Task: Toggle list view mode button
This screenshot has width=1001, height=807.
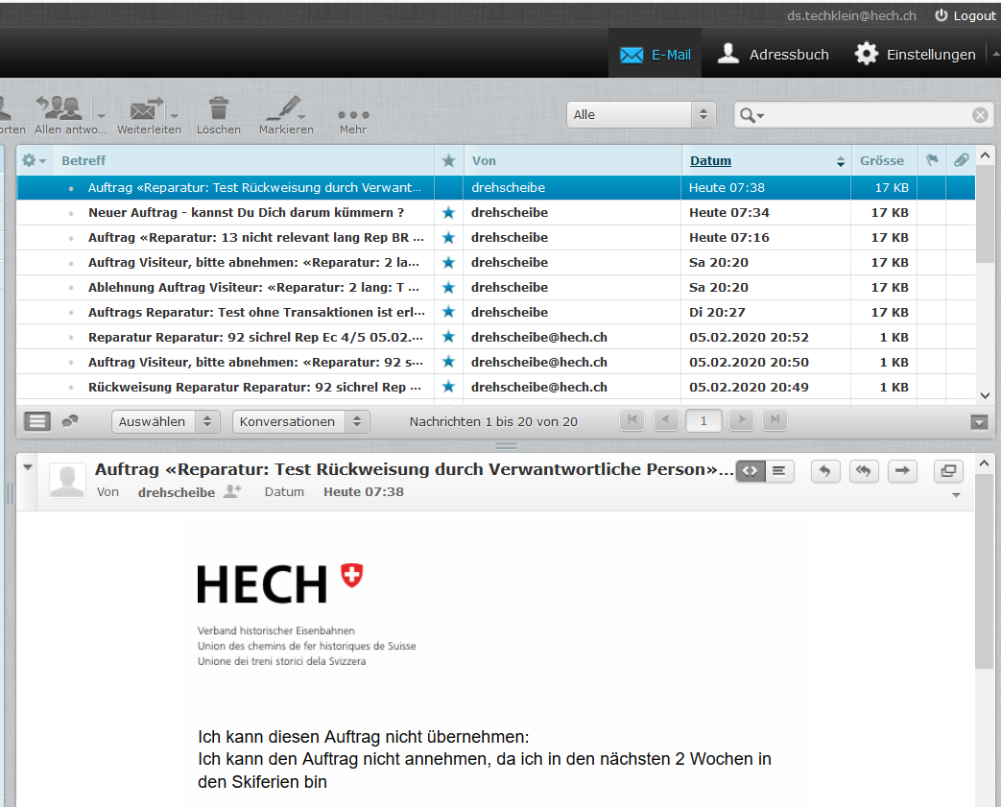Action: click(x=37, y=421)
